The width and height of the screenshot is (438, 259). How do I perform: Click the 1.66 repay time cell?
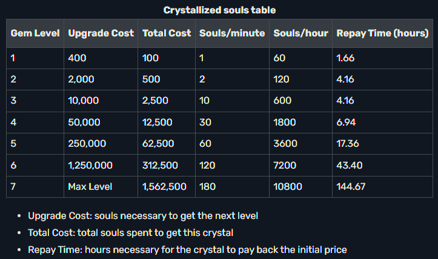[345, 59]
